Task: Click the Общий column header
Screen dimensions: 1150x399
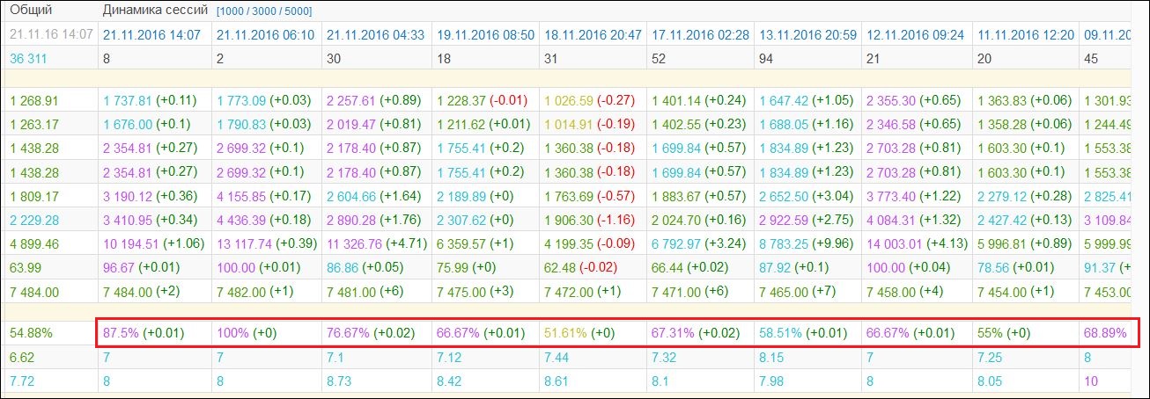Action: tap(31, 11)
